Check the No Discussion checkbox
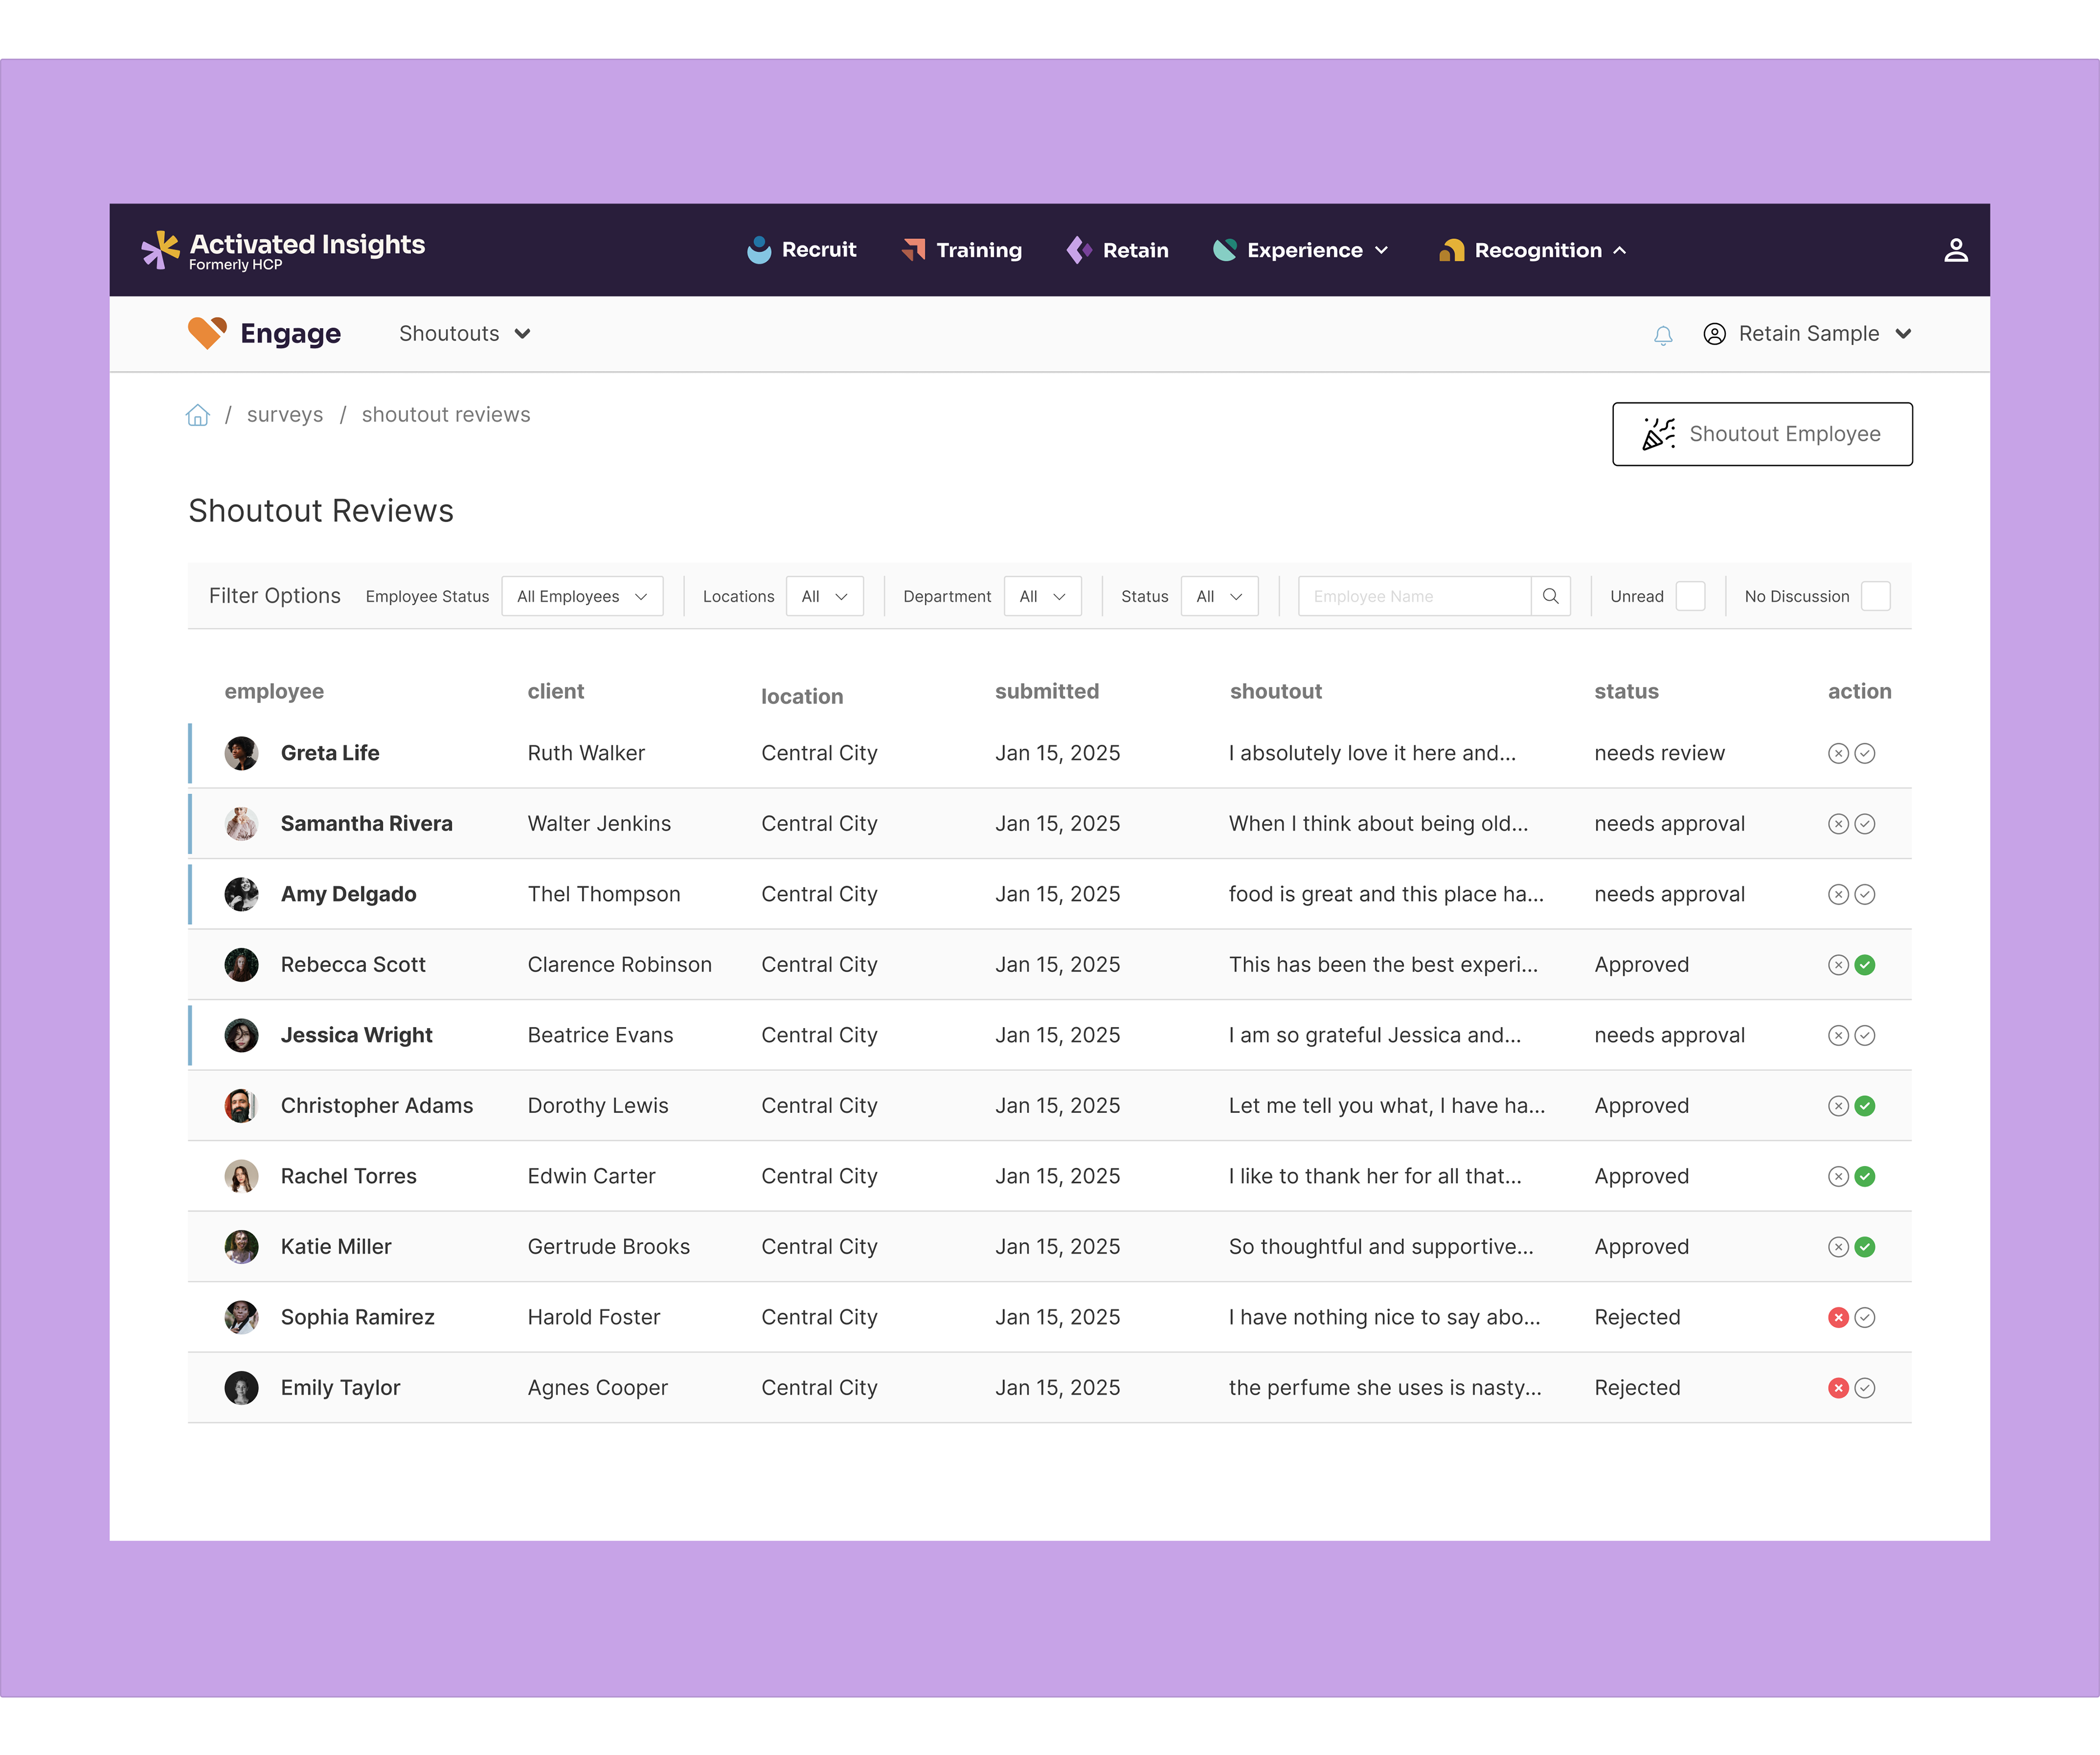Image resolution: width=2100 pixels, height=1755 pixels. click(x=1875, y=596)
